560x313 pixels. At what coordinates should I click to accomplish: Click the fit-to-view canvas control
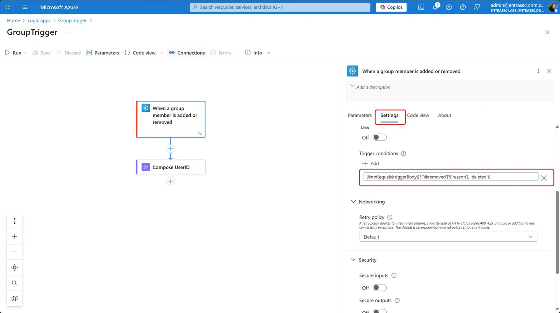tap(14, 267)
